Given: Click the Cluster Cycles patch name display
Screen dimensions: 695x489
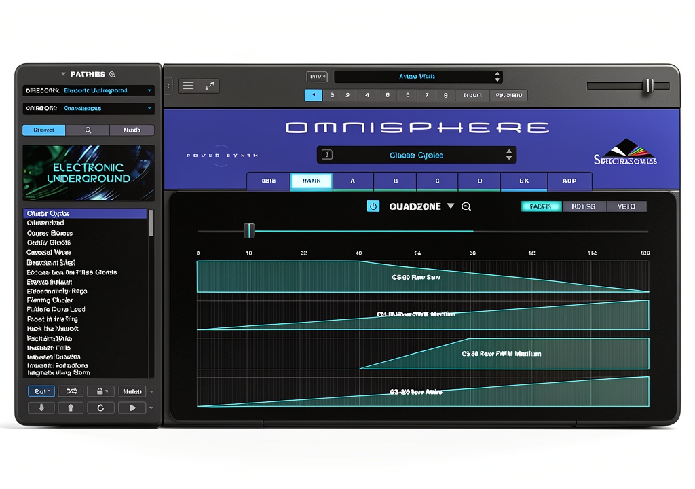Looking at the screenshot, I should click(417, 155).
